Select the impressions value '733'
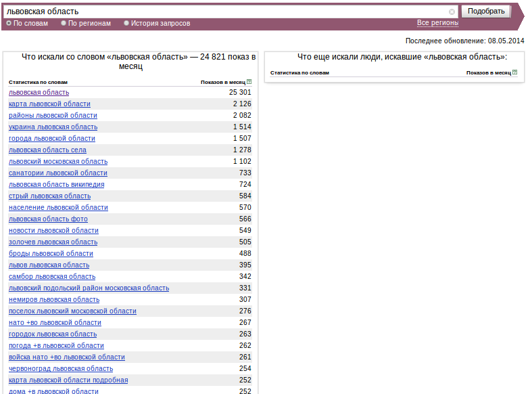 (x=245, y=173)
